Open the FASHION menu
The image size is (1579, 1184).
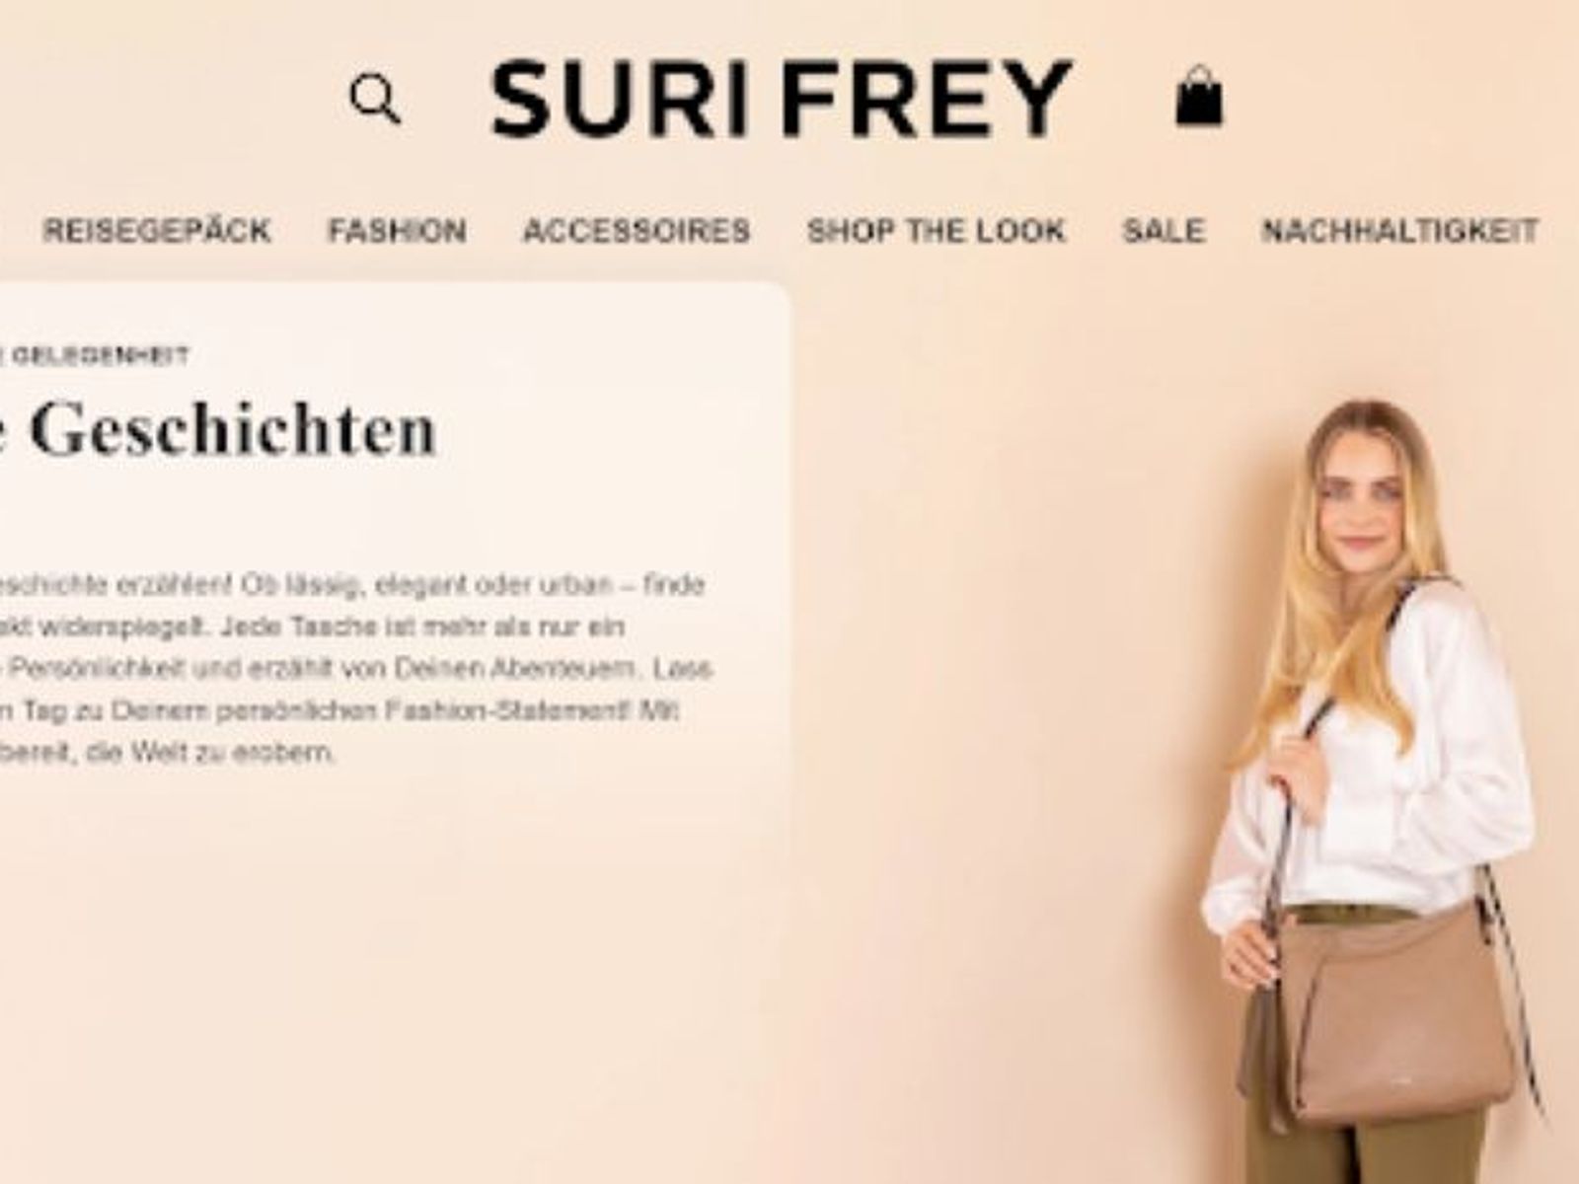pyautogui.click(x=397, y=231)
